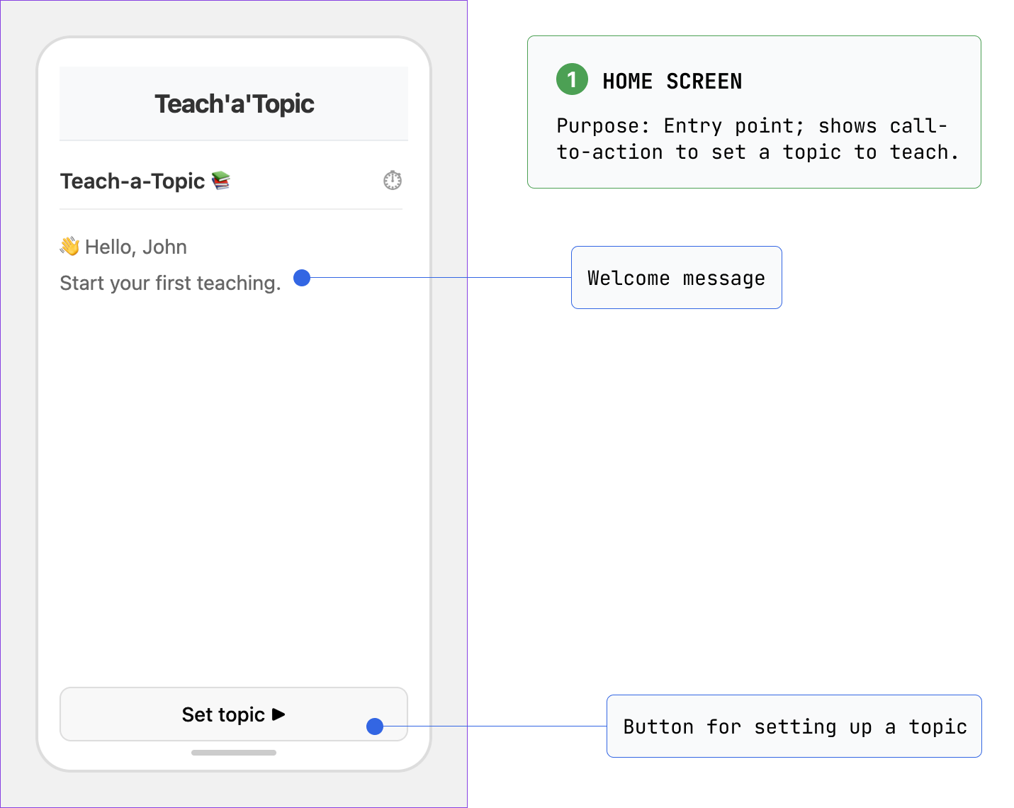This screenshot has height=808, width=1014.
Task: Click the Teach-a-Topic section heading
Action: click(133, 181)
